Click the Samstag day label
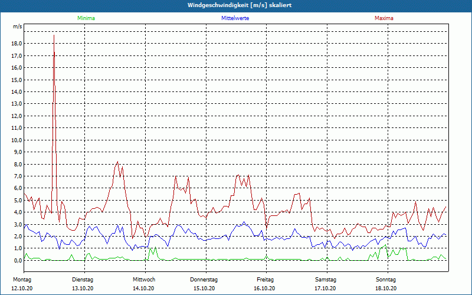 click(326, 280)
